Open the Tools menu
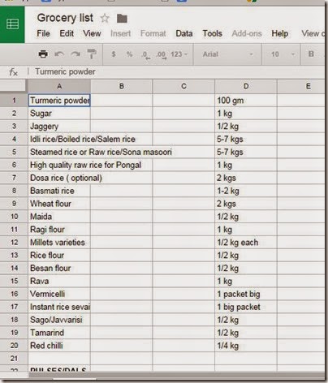Viewport: 328px width, 383px height. [213, 33]
